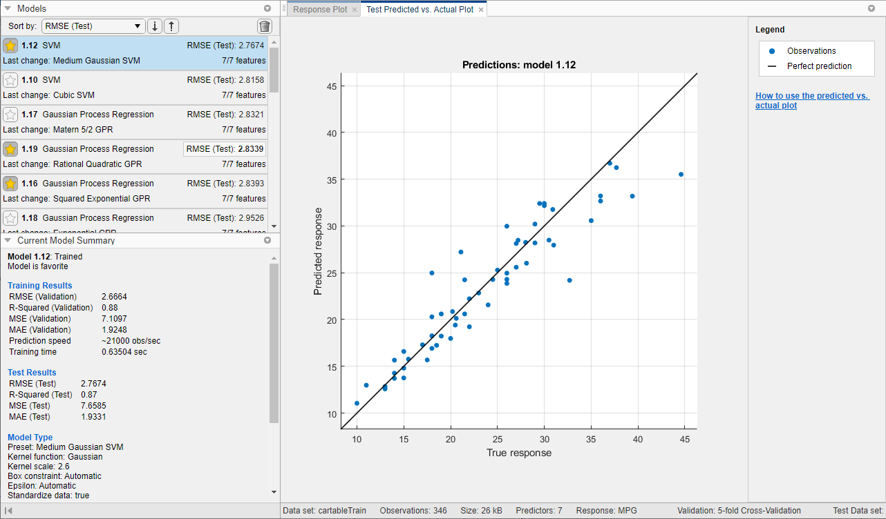886x519 pixels.
Task: Unfavorite model 1.16 Squared Exponential GPR star
Action: coord(10,184)
